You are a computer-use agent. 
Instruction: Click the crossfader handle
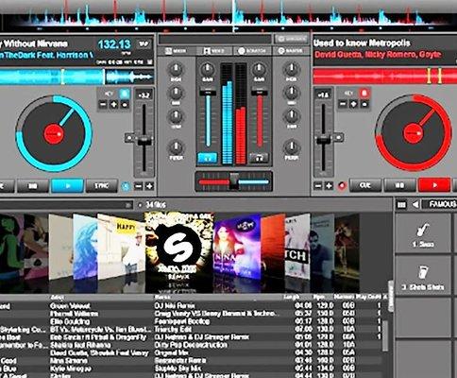(234, 180)
